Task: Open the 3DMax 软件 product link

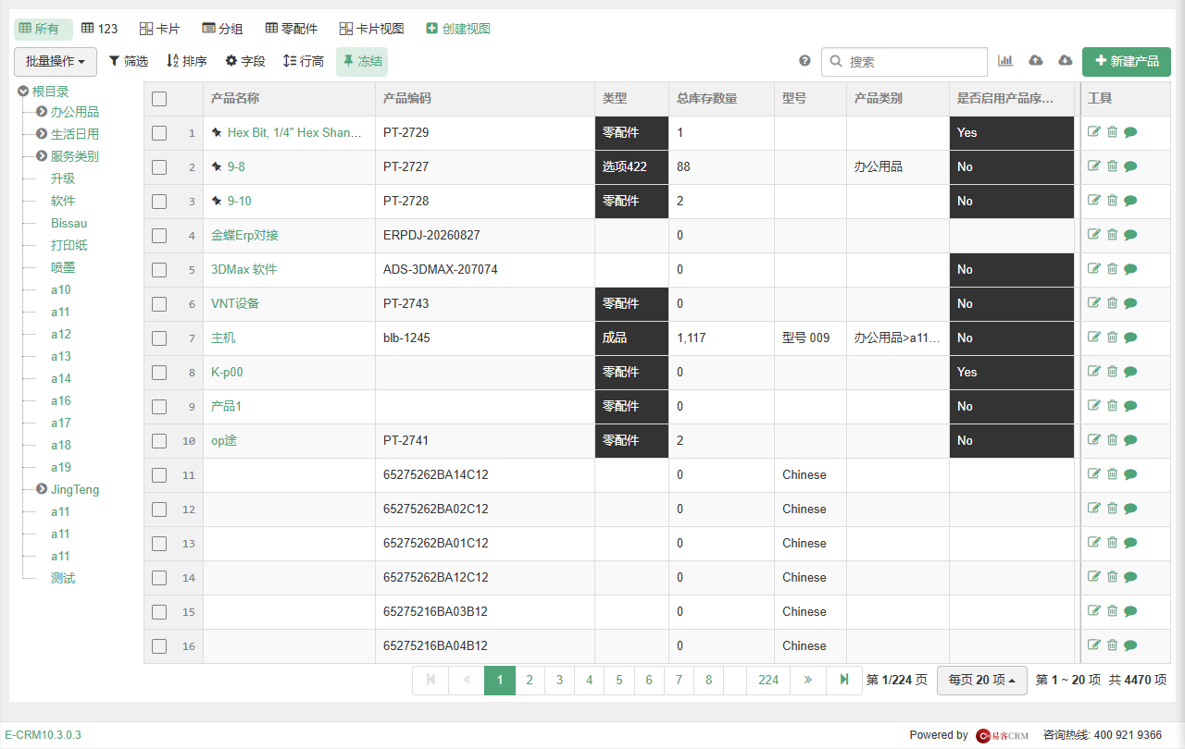Action: pos(244,269)
